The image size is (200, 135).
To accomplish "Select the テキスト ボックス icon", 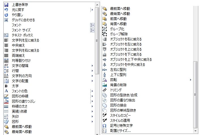I will [6, 35].
